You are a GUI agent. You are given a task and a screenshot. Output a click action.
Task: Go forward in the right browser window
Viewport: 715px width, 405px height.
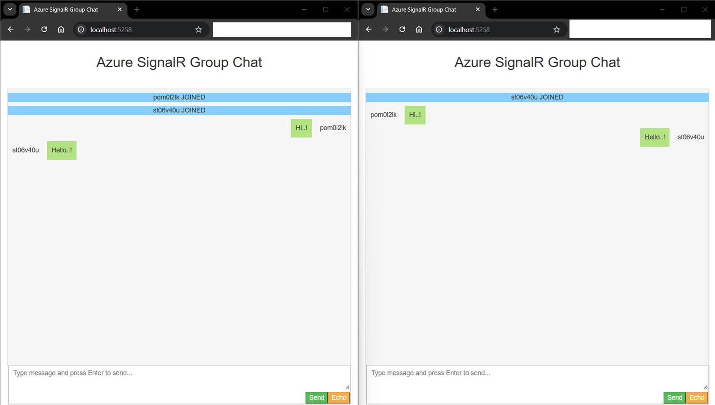click(x=385, y=29)
